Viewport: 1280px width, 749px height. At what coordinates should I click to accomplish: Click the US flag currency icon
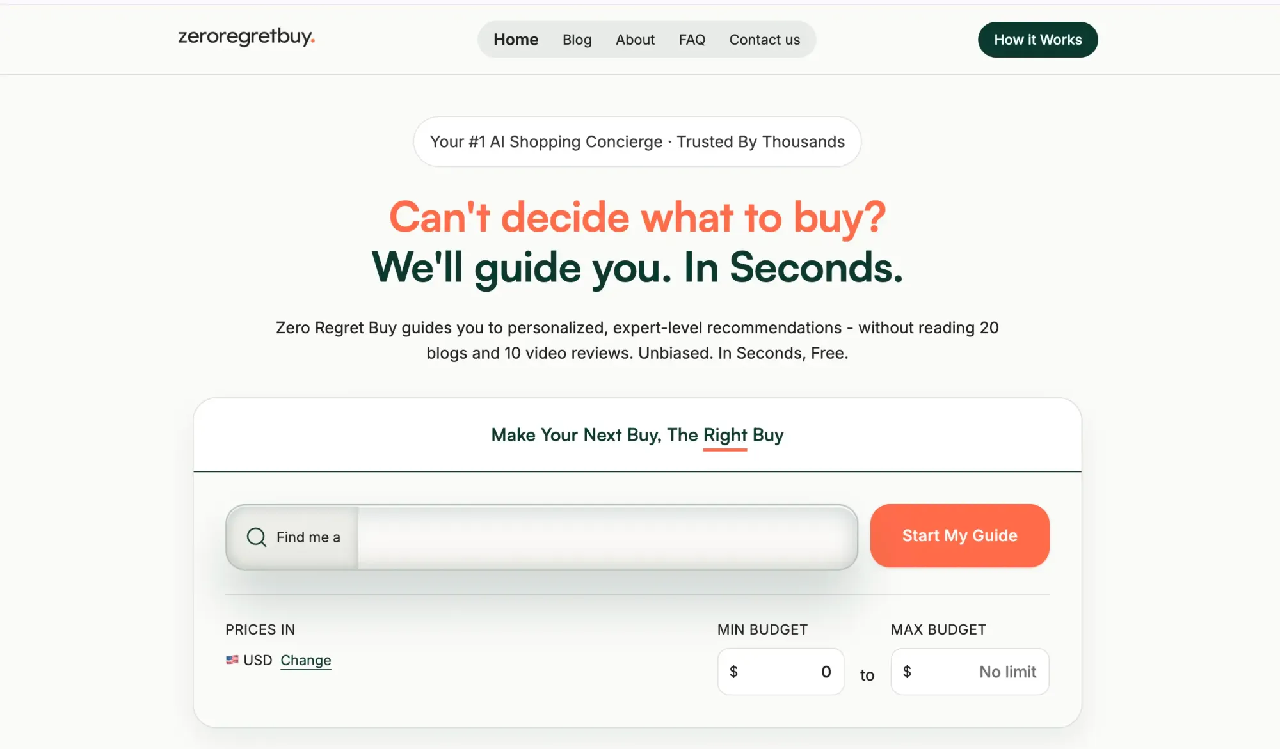pos(232,659)
